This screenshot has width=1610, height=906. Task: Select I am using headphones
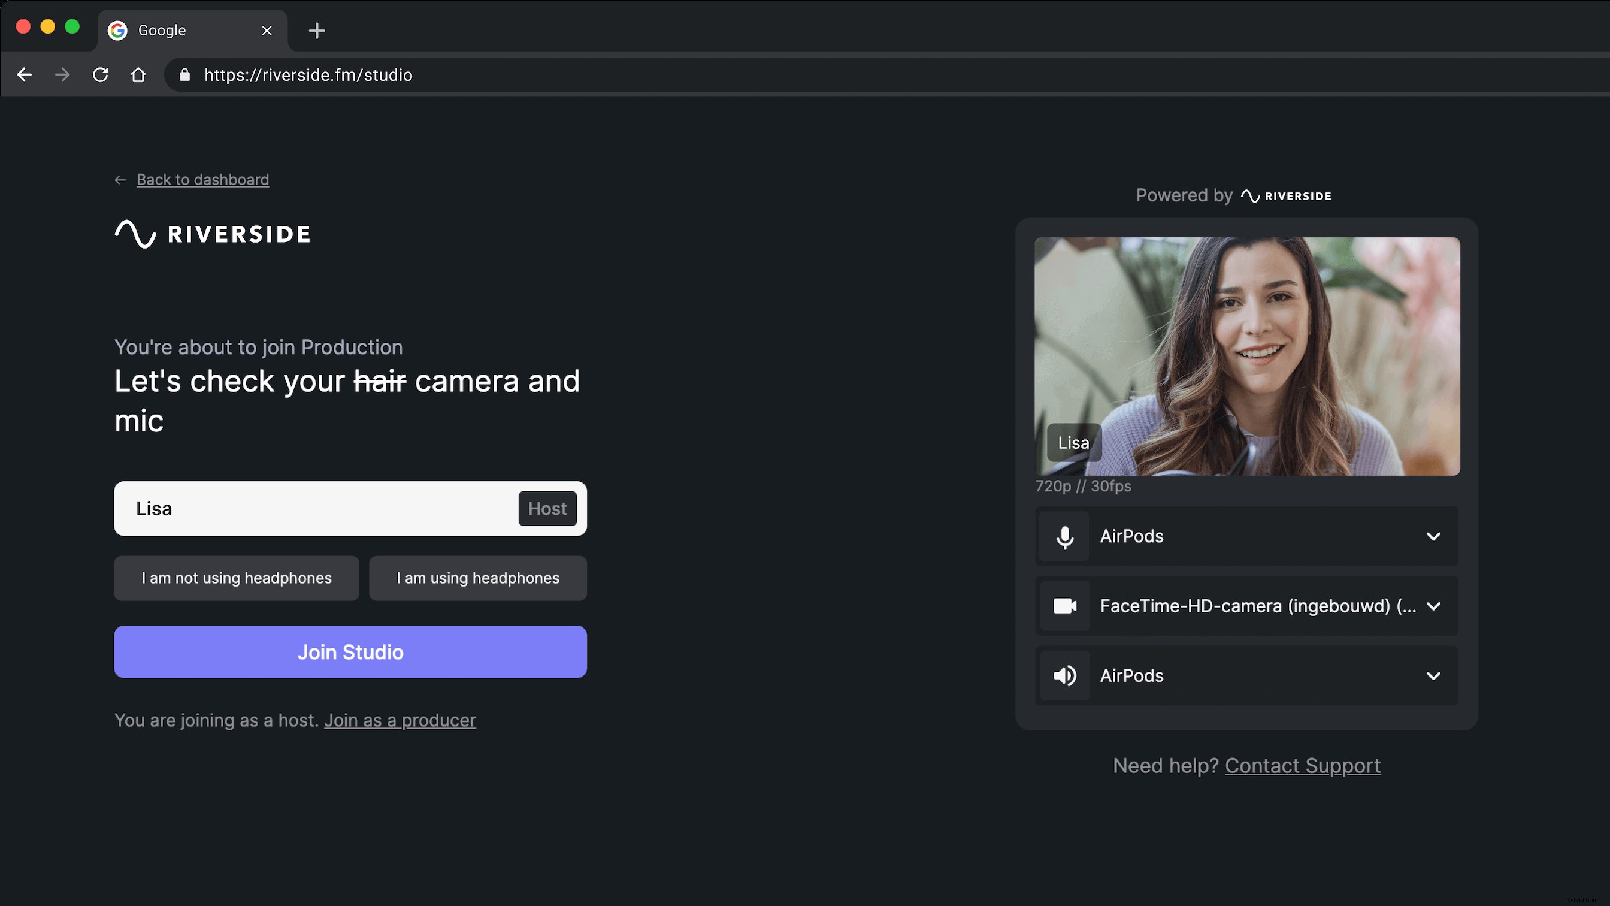(477, 578)
